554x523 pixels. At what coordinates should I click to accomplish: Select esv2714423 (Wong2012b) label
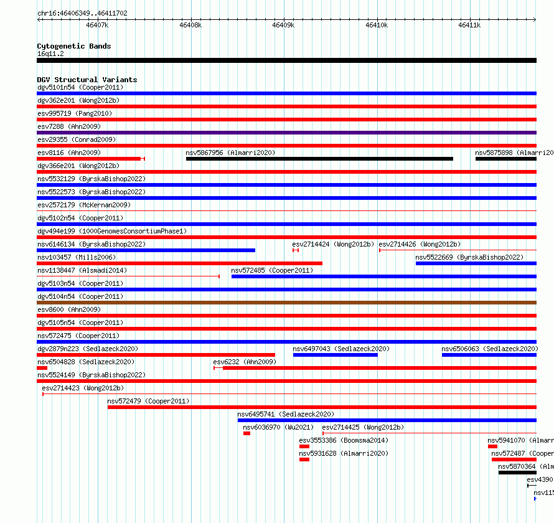(x=83, y=388)
